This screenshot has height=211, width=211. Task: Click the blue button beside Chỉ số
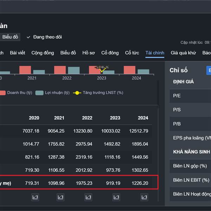click(209, 70)
